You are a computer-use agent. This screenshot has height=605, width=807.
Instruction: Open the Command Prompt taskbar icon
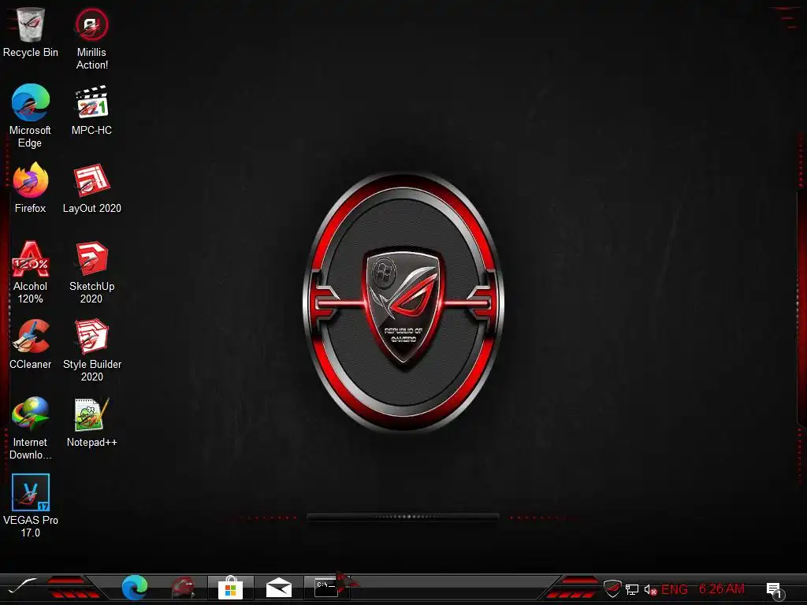[x=326, y=588]
